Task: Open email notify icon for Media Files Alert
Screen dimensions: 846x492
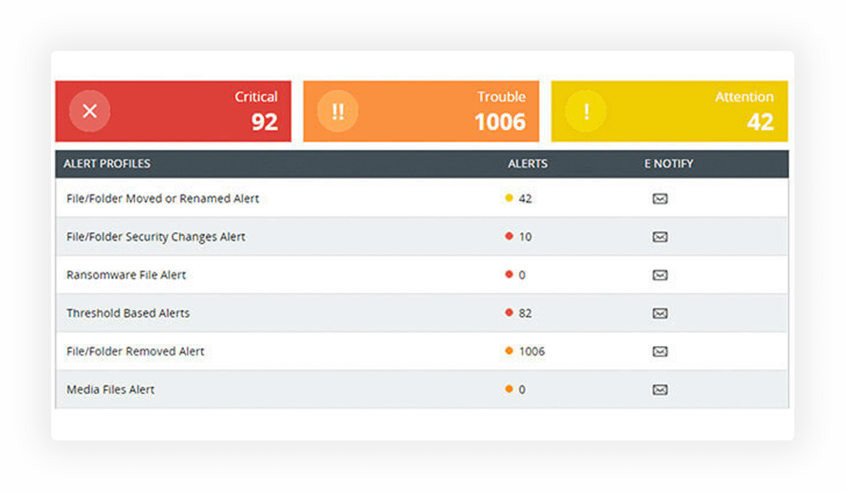Action: coord(660,390)
